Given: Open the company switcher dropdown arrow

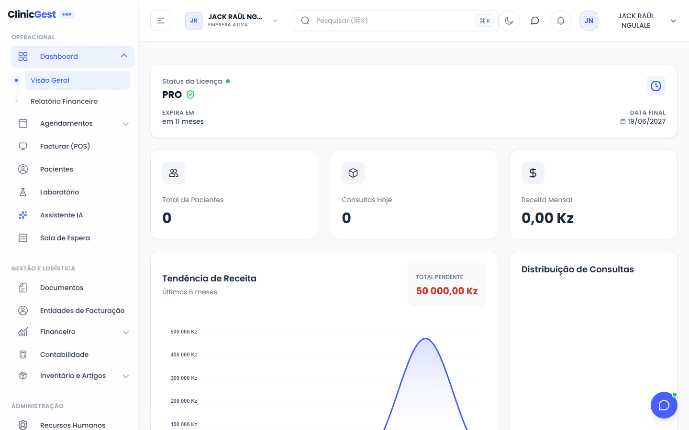Looking at the screenshot, I should (275, 21).
